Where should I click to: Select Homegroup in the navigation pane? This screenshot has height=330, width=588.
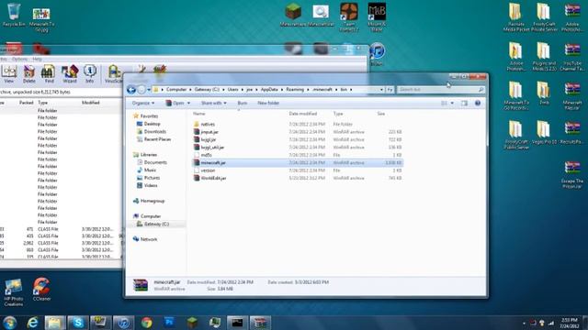149,201
